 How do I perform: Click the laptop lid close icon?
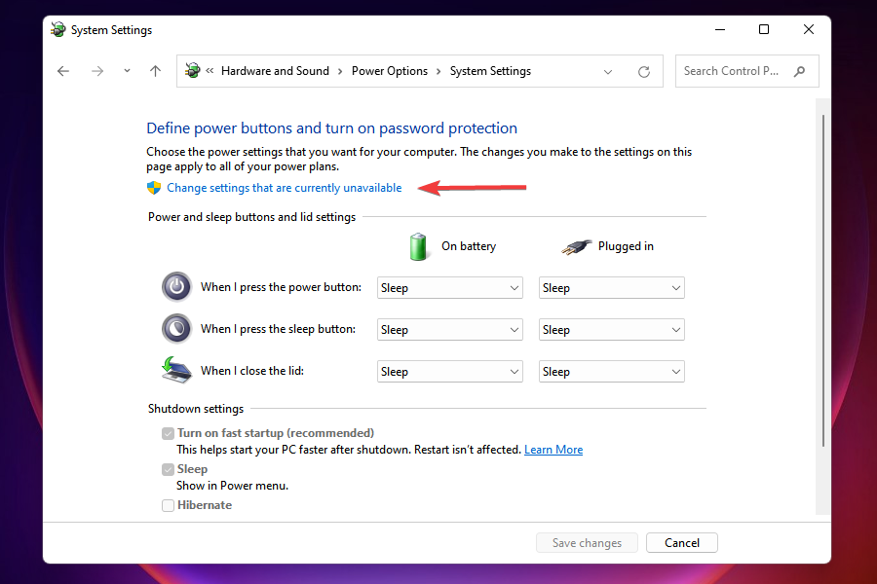pos(176,370)
